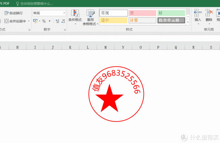Screen dimensions: 220x143
Task: Select the 适中 cell style
Action: click(114, 20)
